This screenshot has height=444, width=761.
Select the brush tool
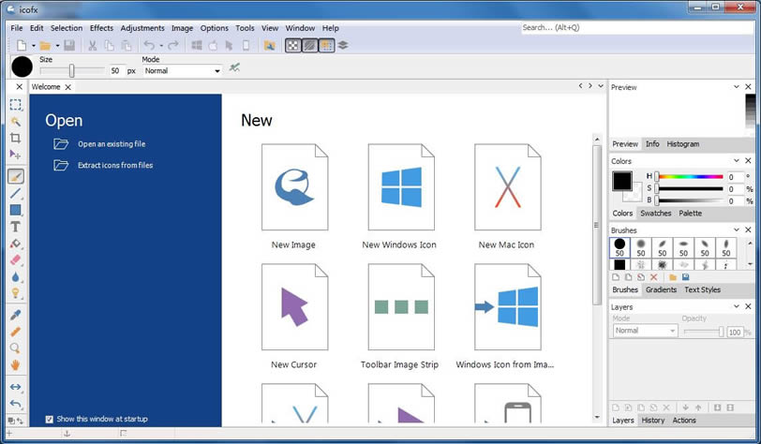click(x=16, y=176)
